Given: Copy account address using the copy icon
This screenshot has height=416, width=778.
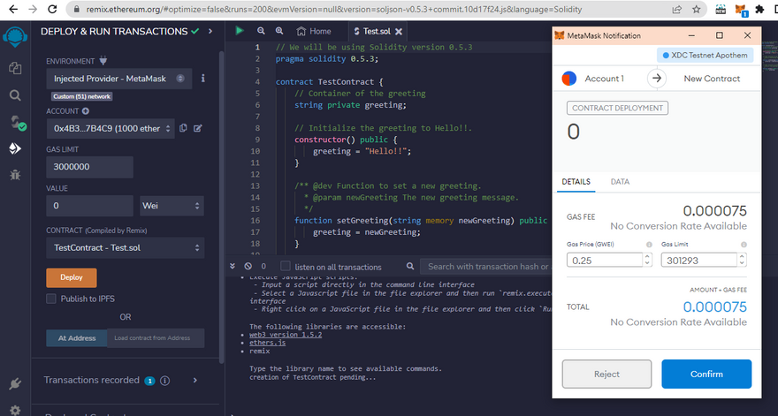Looking at the screenshot, I should tap(183, 128).
